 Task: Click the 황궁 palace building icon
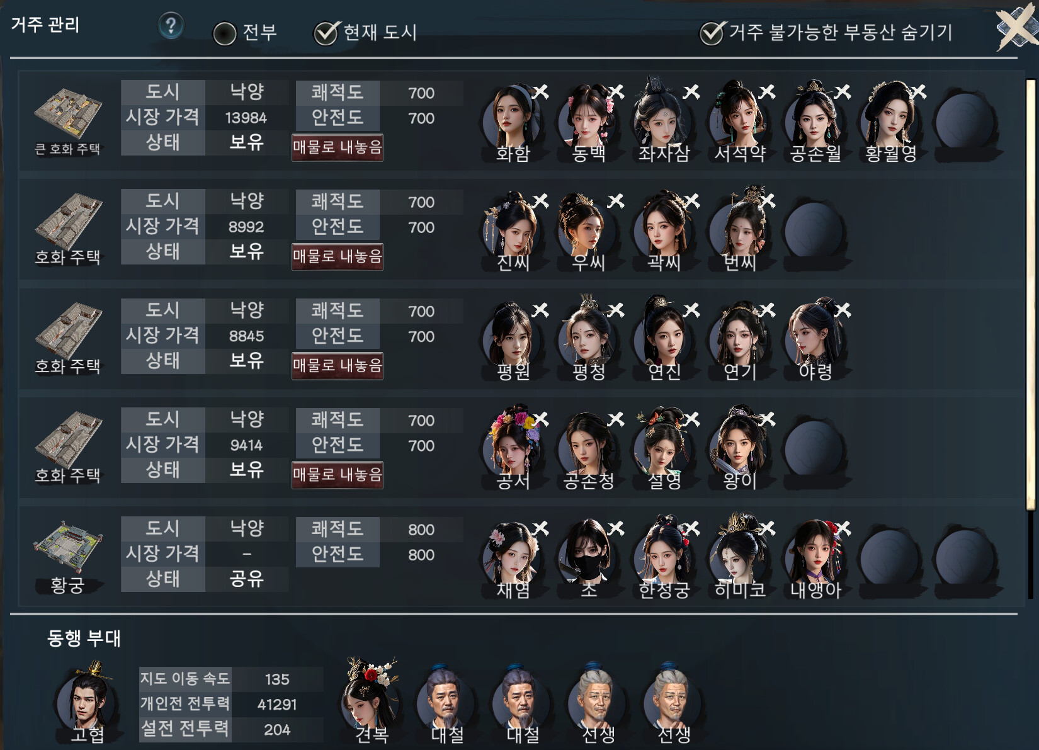pyautogui.click(x=67, y=547)
